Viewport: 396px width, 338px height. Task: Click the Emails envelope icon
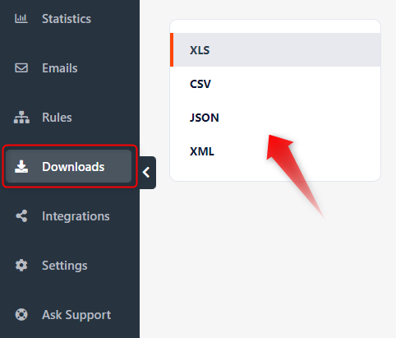click(x=21, y=68)
